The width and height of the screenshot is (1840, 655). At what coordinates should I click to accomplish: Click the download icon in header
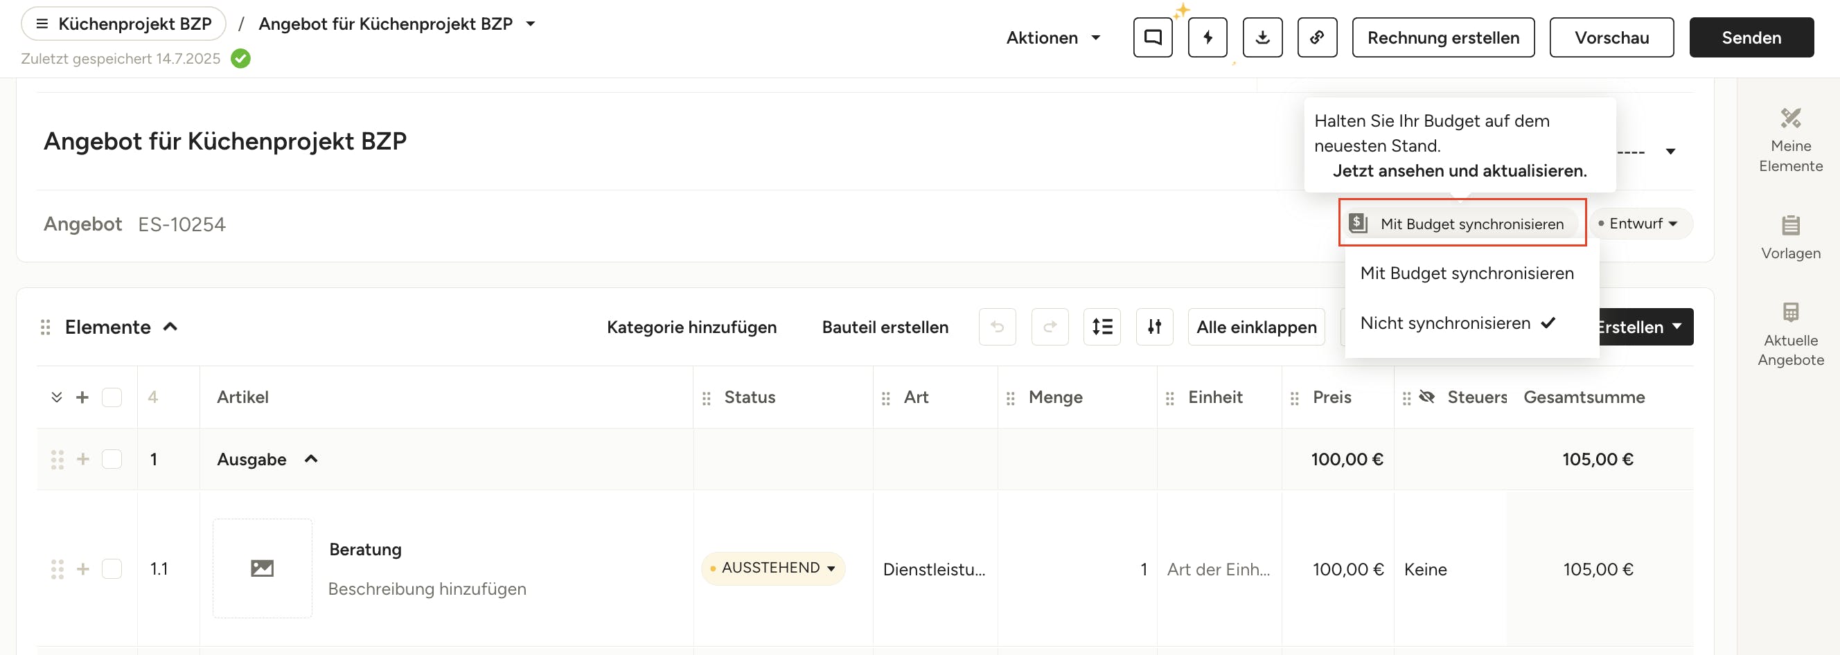point(1262,38)
